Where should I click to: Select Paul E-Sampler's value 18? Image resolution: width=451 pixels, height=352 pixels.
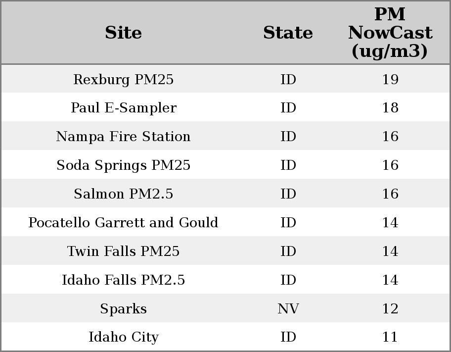[x=390, y=108]
